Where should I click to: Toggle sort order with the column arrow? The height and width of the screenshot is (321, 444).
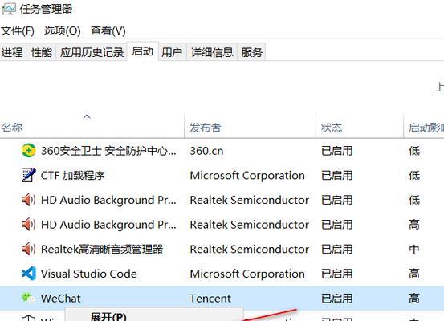87,116
